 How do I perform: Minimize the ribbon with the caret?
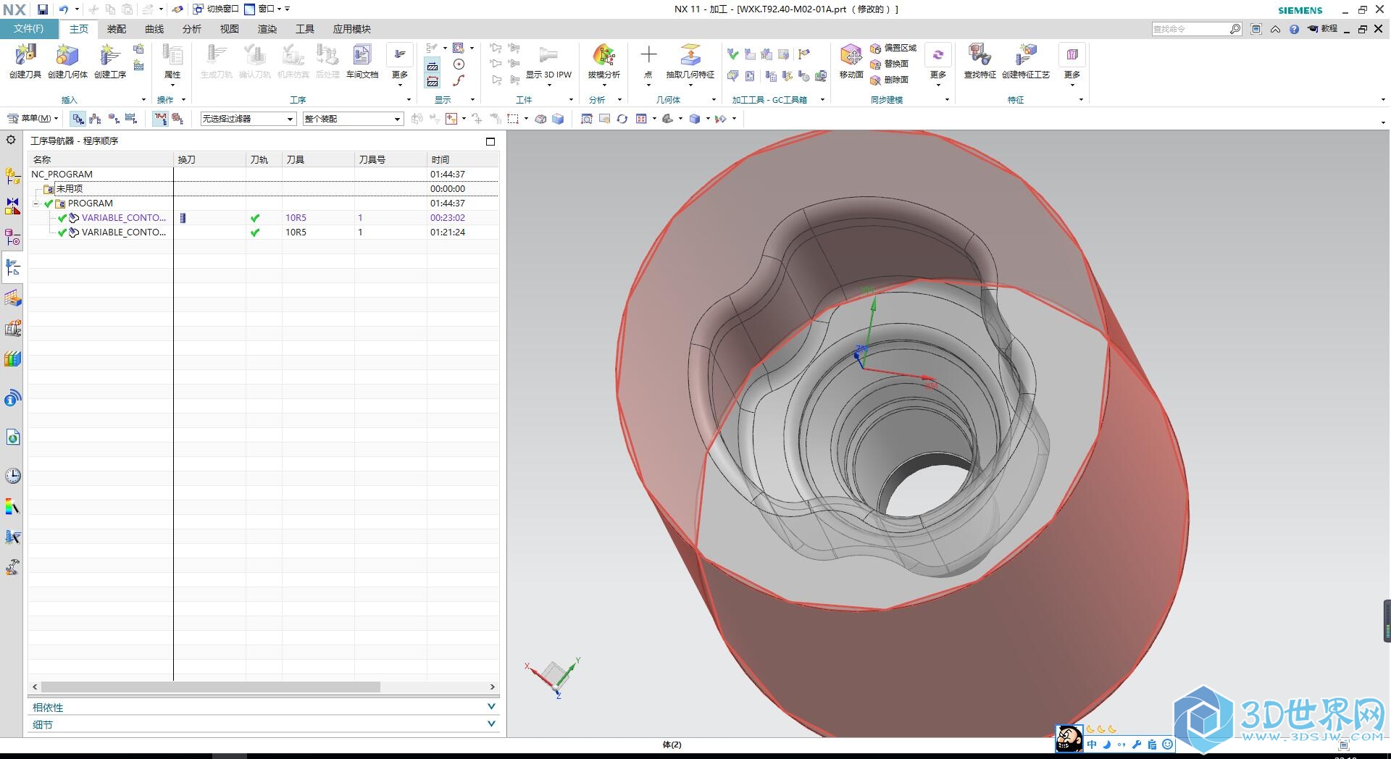1275,29
